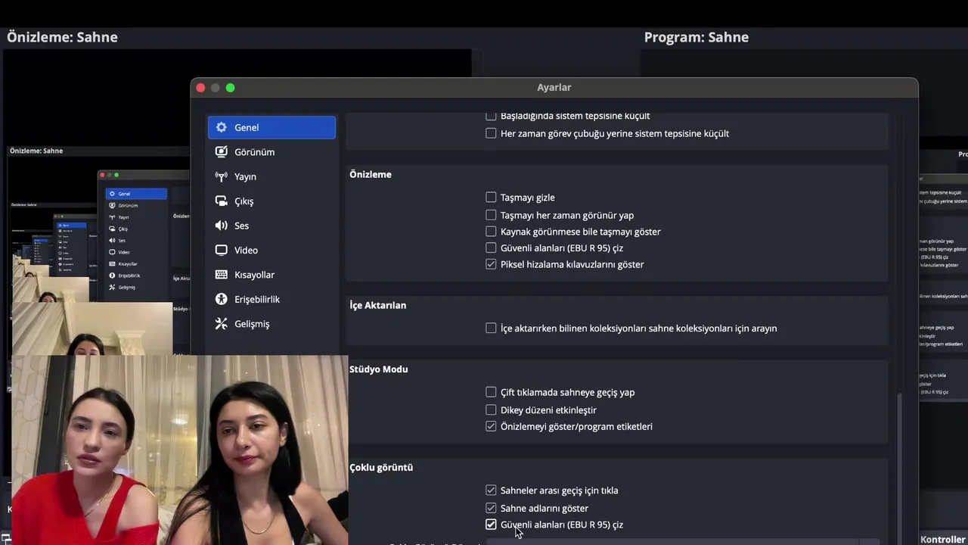Viewport: 968px width, 545px height.
Task: Uncheck 'Sahne adlarını göster' checkbox
Action: pyautogui.click(x=491, y=508)
